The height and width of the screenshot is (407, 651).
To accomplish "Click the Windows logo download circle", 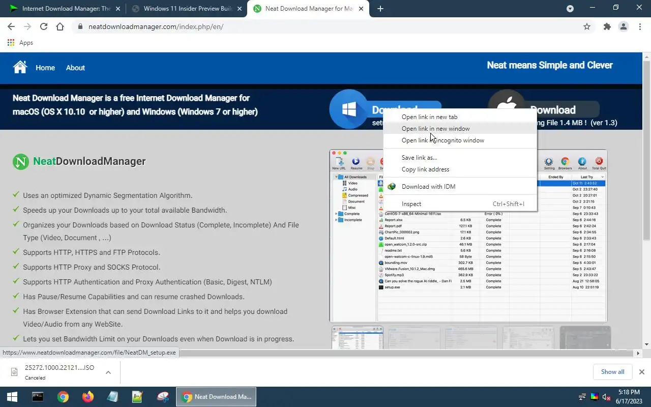I will (x=349, y=109).
